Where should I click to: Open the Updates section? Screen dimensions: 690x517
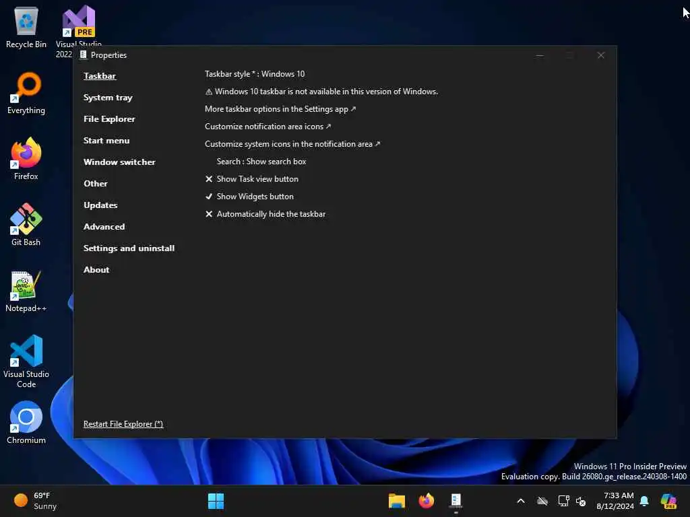click(100, 205)
